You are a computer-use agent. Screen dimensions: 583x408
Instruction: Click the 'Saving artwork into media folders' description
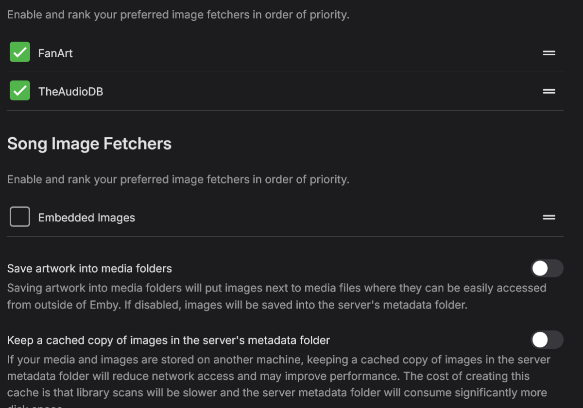(x=276, y=296)
